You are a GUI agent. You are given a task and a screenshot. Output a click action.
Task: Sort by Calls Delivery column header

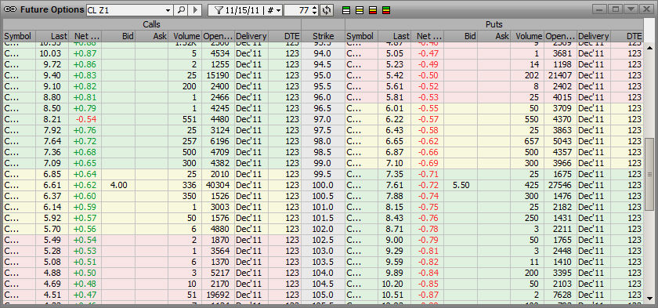coord(251,37)
